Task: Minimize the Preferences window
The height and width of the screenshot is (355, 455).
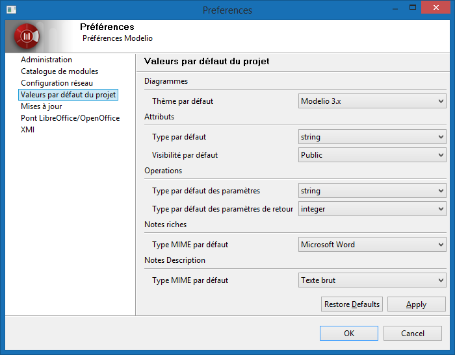Action: (x=395, y=8)
